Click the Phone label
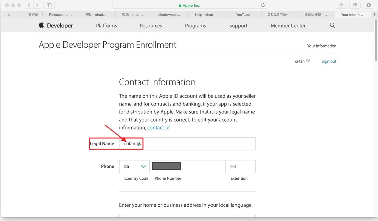 pyautogui.click(x=108, y=167)
